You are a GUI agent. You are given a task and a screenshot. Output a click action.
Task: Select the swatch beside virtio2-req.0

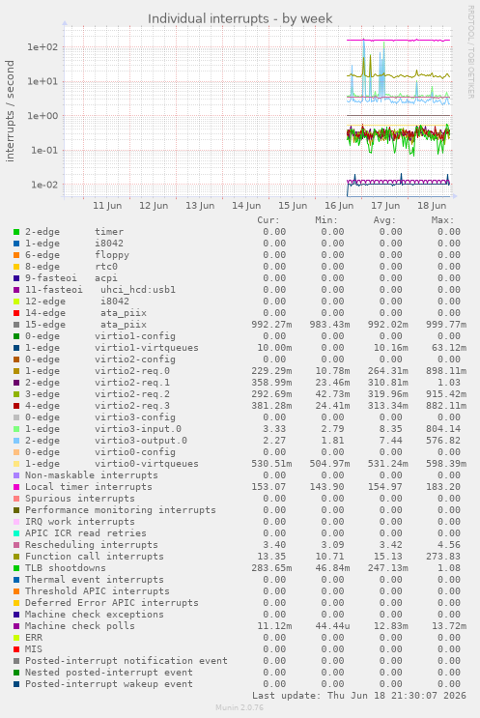click(16, 371)
